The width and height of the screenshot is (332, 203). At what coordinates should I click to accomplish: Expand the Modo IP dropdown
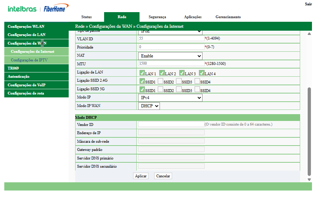pos(170,98)
